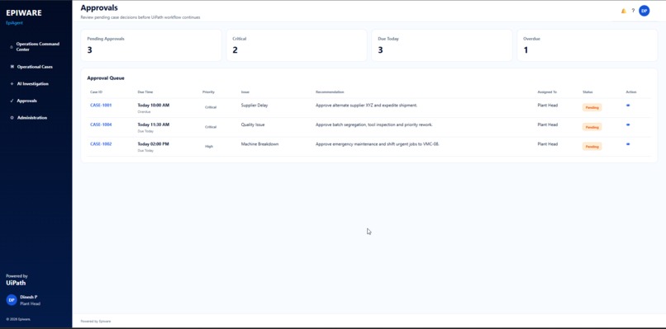Click the 'Approval Queue' heading

pos(106,78)
